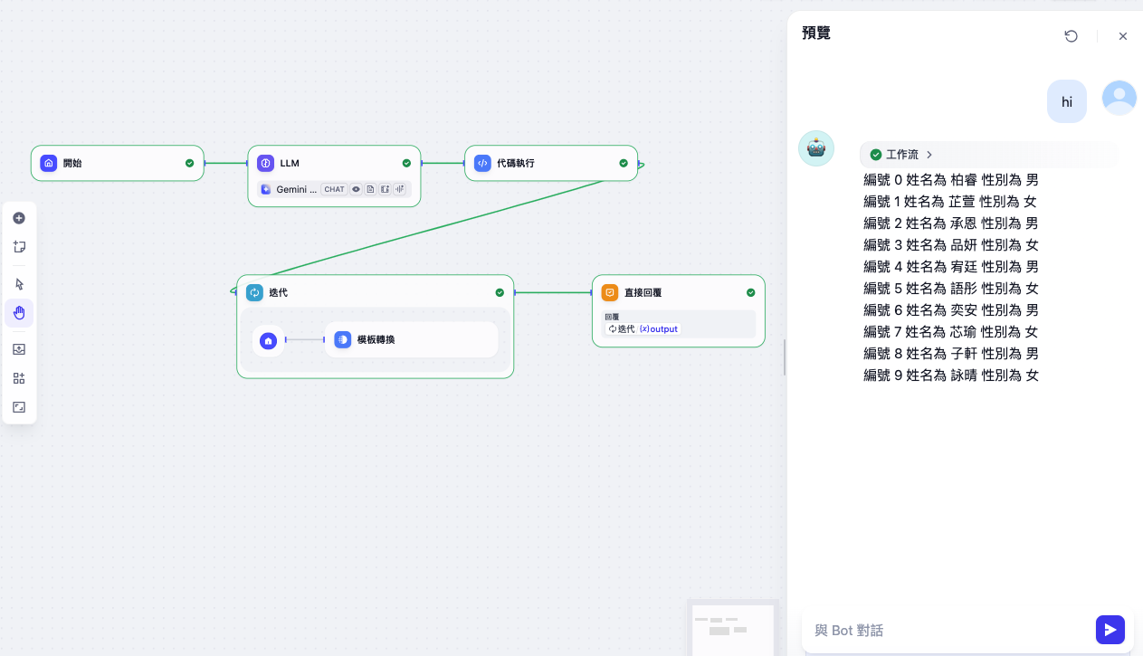
Task: Click the add node plus icon
Action: [19, 218]
